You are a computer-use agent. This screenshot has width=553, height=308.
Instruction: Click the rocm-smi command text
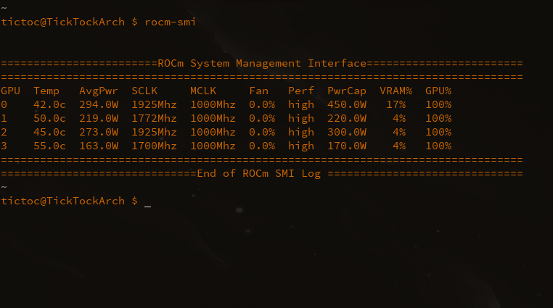point(170,22)
